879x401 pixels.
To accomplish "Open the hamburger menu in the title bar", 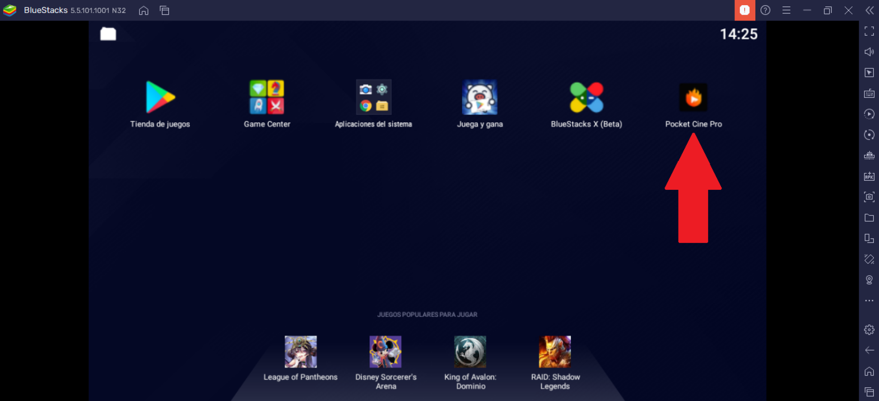I will [786, 10].
